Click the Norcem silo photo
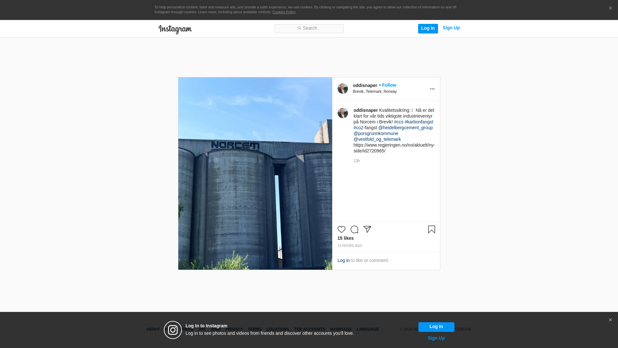Image resolution: width=618 pixels, height=348 pixels. (x=255, y=173)
